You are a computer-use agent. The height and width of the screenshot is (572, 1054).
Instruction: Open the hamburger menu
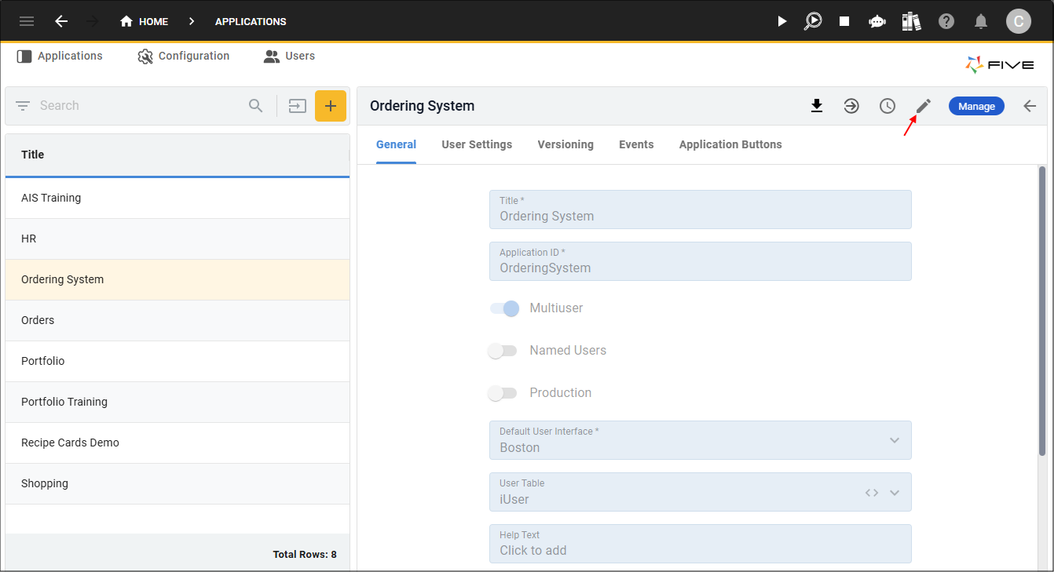27,21
